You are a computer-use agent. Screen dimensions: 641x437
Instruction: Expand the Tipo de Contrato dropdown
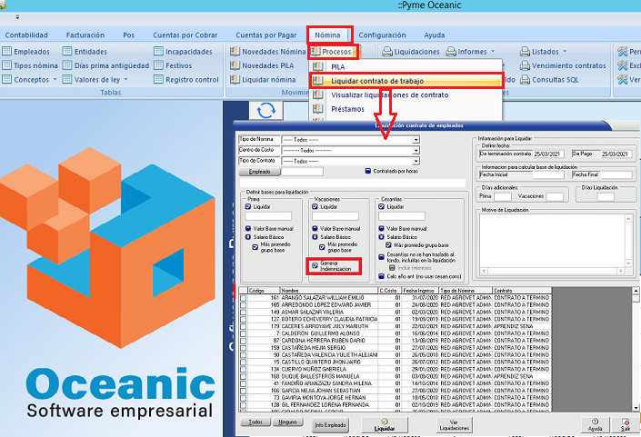click(x=416, y=161)
